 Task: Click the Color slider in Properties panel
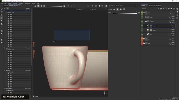125,13
